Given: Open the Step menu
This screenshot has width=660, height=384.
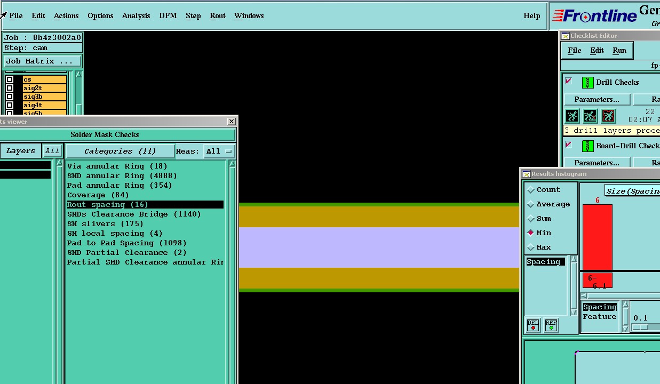Looking at the screenshot, I should pyautogui.click(x=193, y=16).
